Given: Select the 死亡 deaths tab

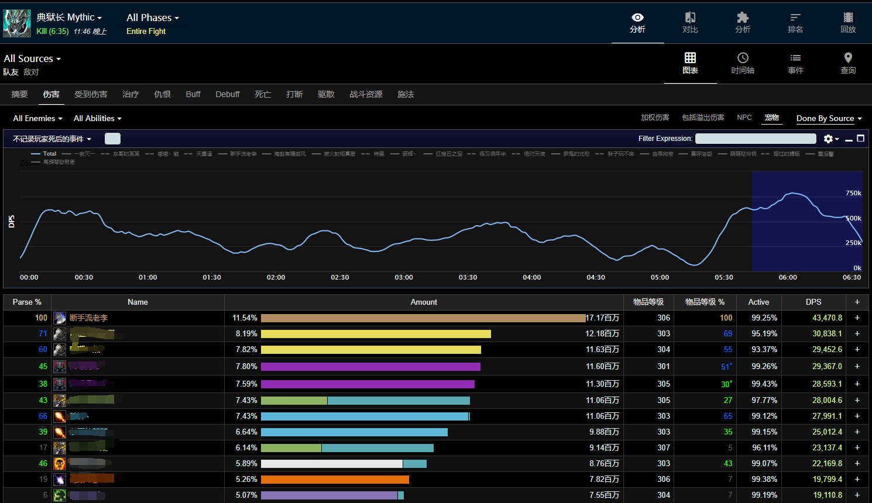Looking at the screenshot, I should 263,94.
